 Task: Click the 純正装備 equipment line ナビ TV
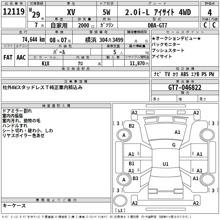(x=184, y=74)
